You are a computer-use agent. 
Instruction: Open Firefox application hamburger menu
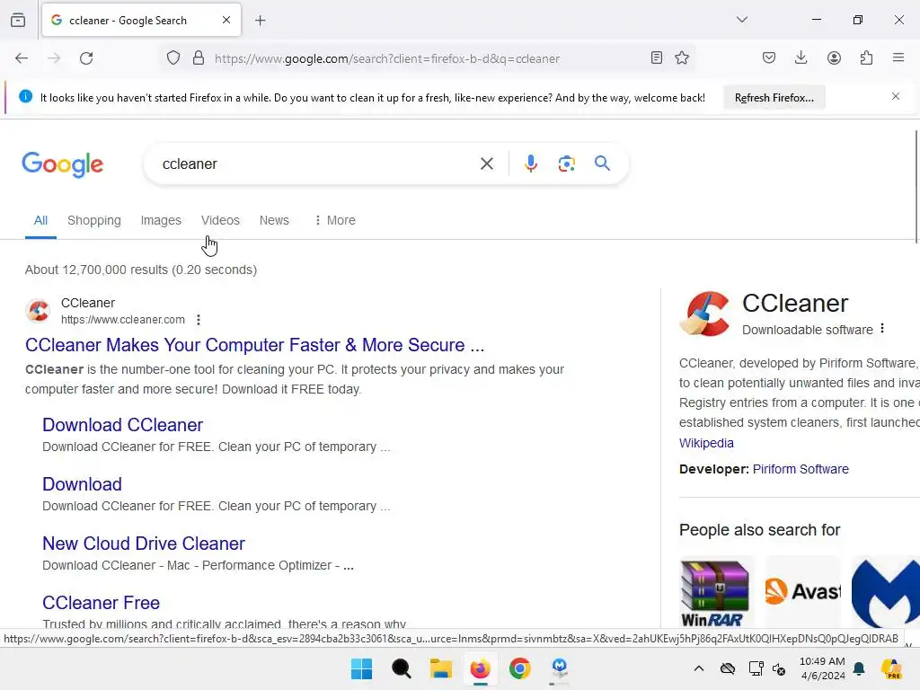coord(898,57)
